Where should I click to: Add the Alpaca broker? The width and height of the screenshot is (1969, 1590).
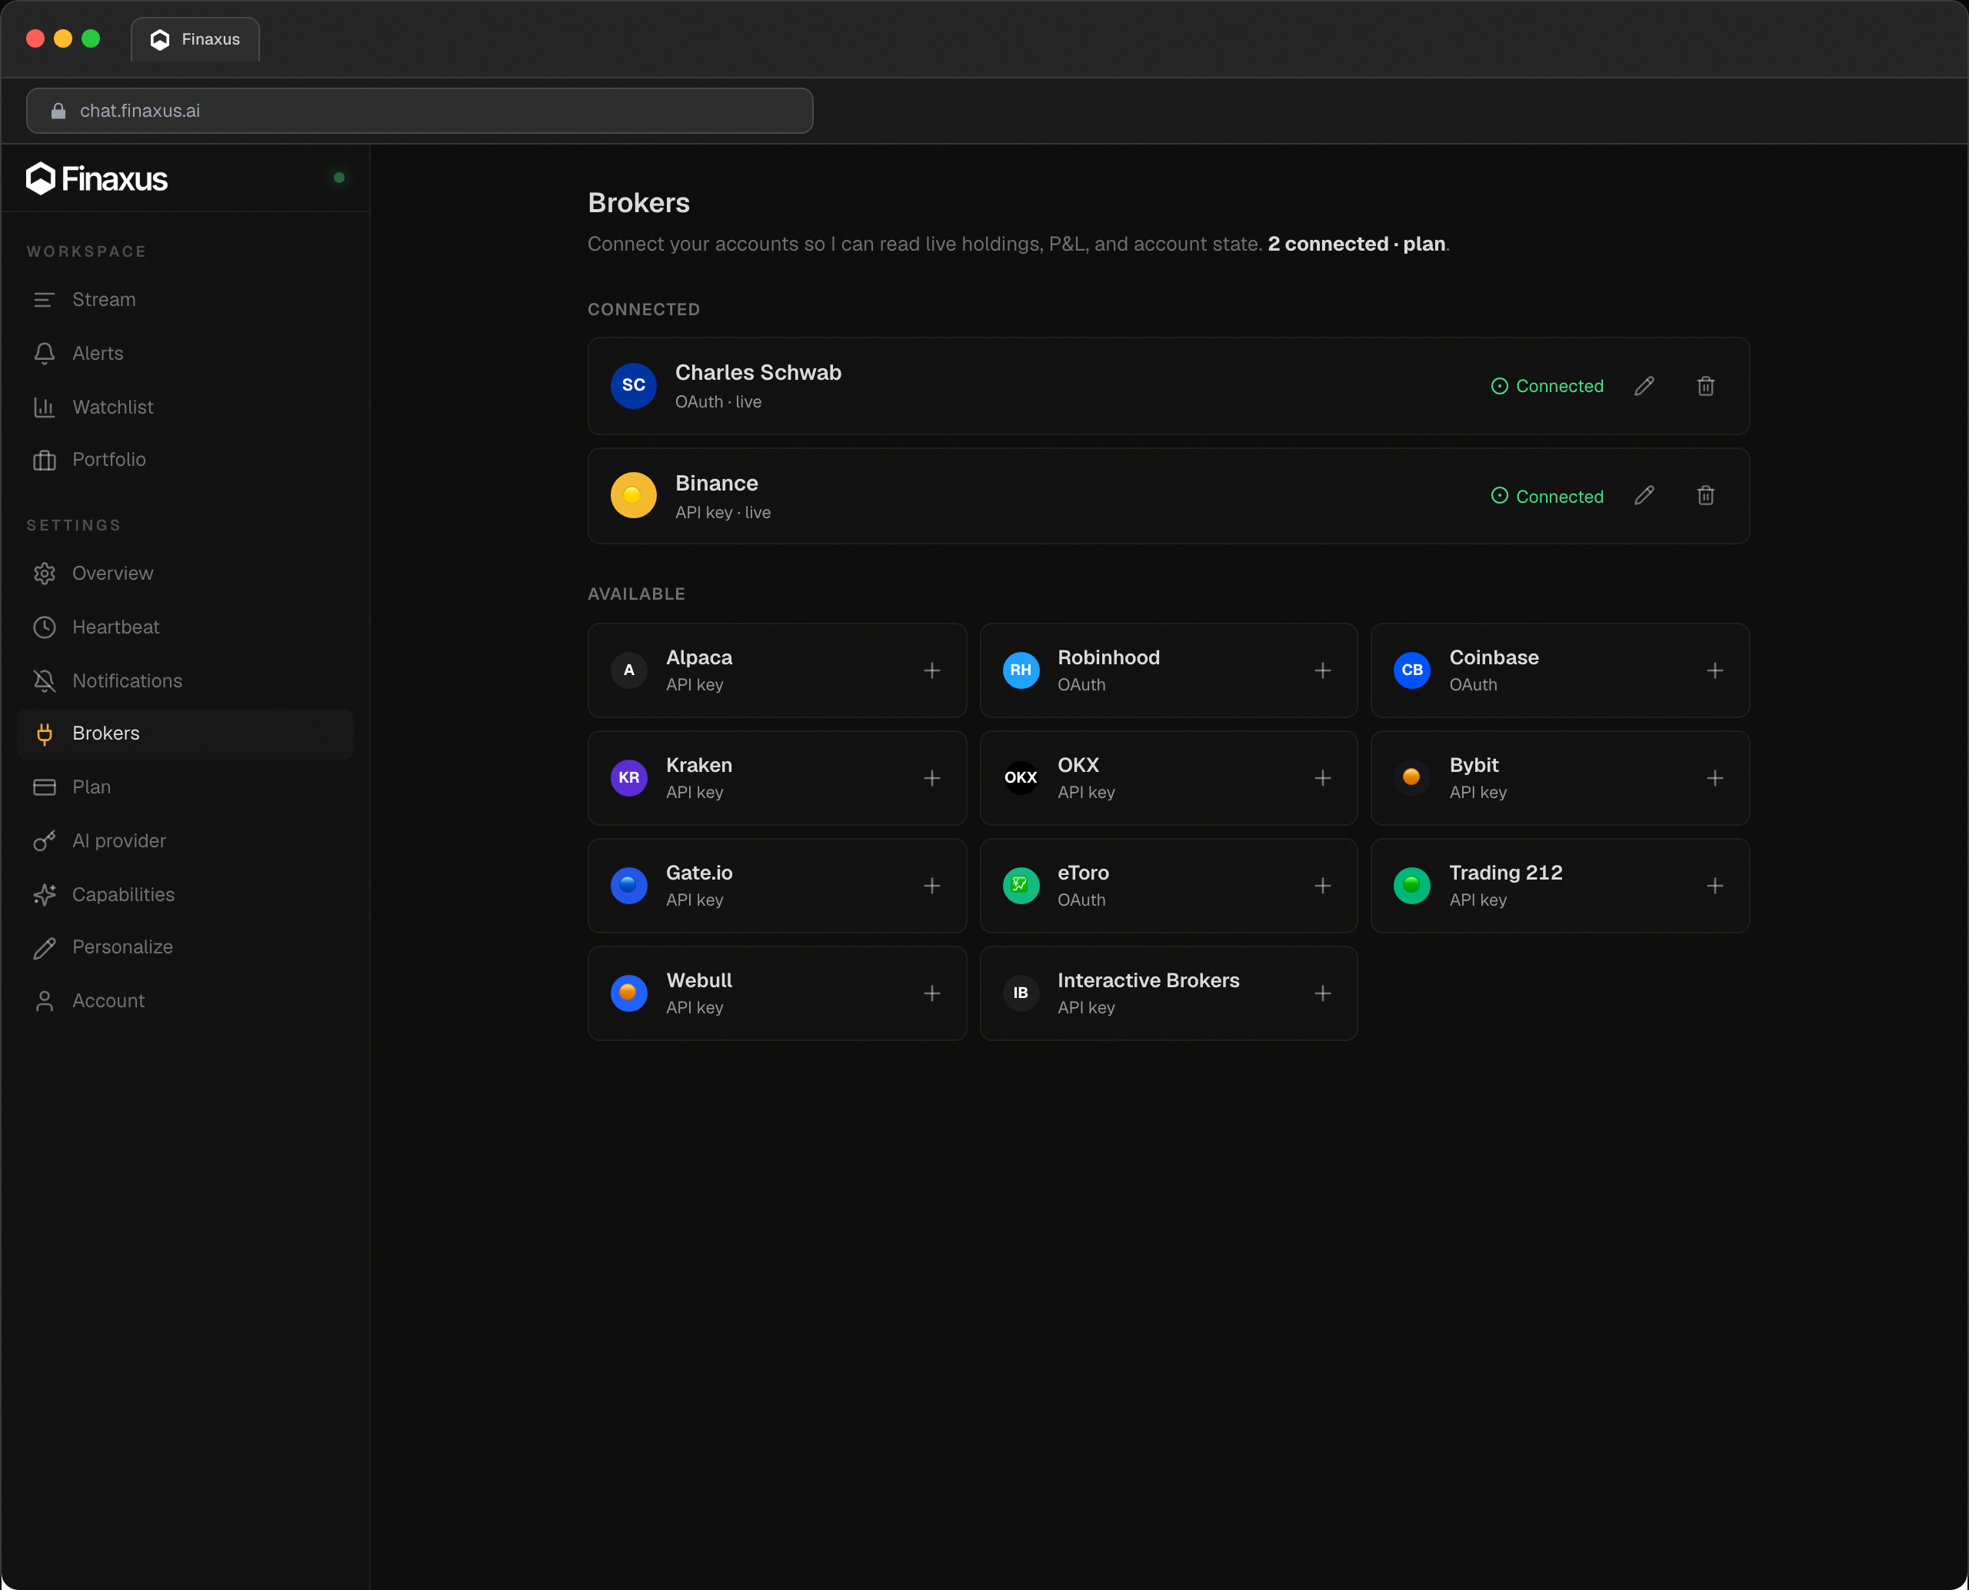pos(932,670)
